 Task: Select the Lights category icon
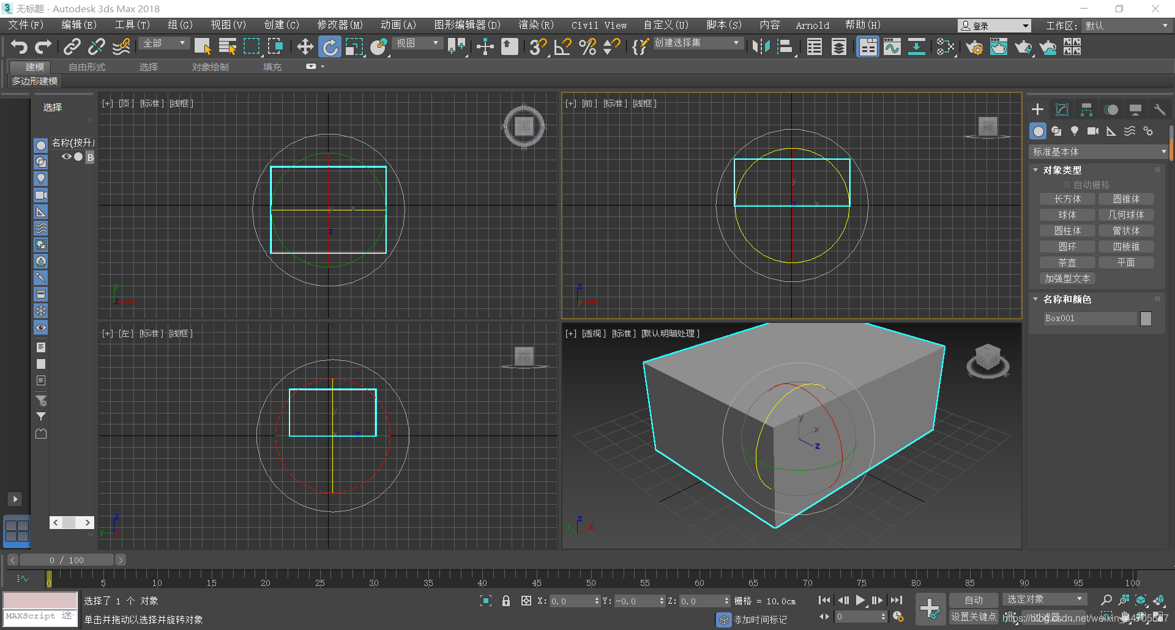pyautogui.click(x=1075, y=132)
